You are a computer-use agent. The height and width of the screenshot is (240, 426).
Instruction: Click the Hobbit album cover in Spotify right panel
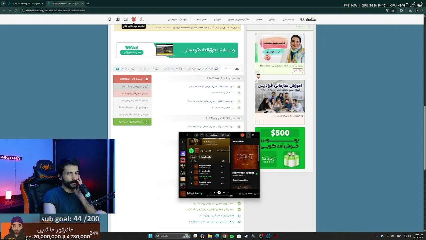click(x=245, y=157)
